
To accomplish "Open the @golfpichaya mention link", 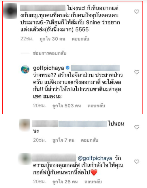I will (x=95, y=158).
